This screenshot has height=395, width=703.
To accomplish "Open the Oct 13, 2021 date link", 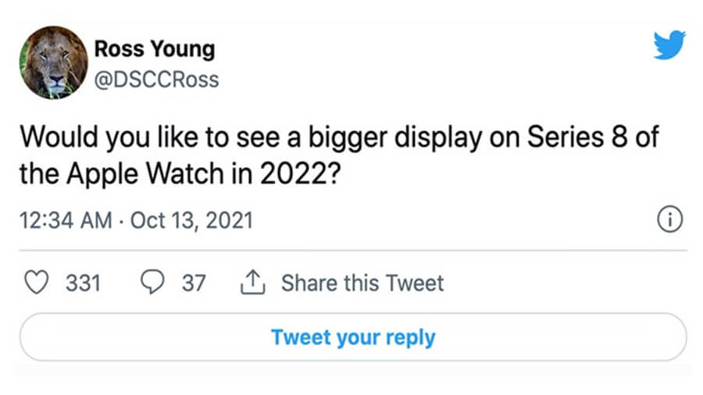I will pos(191,220).
